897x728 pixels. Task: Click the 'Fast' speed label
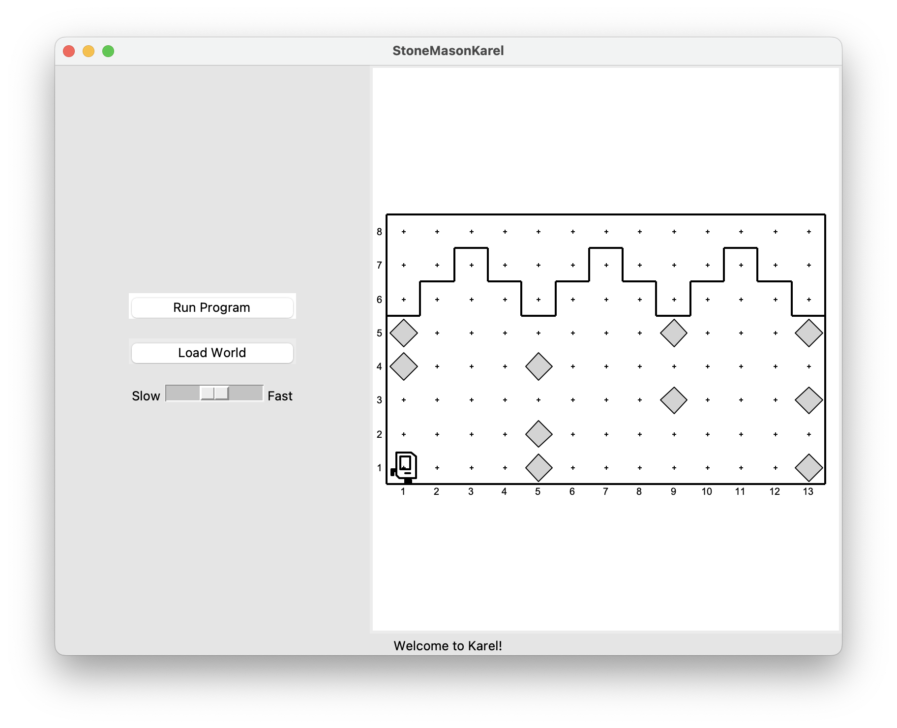click(x=280, y=396)
